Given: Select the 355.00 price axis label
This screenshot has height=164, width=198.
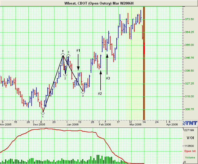Looking at the screenshot, I should tap(189, 45).
